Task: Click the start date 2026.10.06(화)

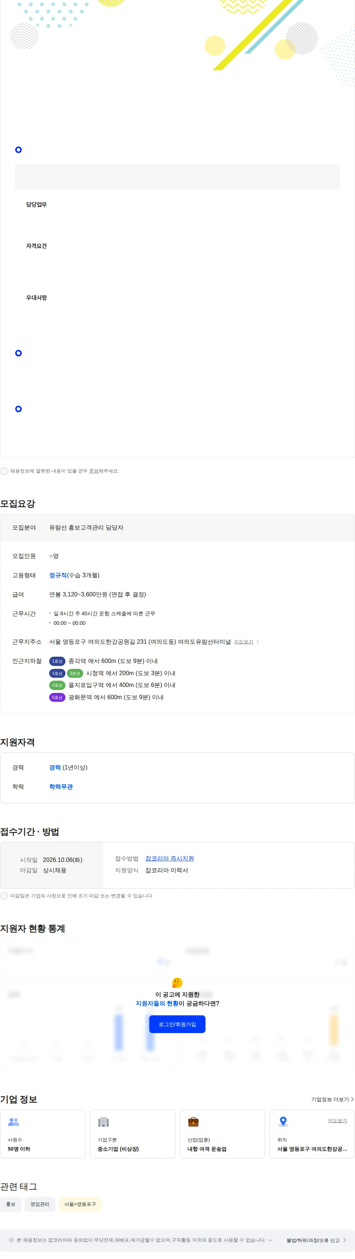Action: pyautogui.click(x=62, y=860)
